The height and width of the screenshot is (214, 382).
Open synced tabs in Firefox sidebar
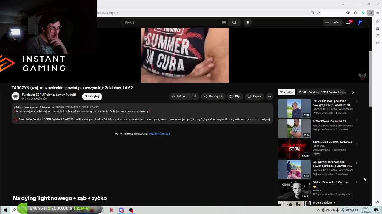[x=378, y=28]
